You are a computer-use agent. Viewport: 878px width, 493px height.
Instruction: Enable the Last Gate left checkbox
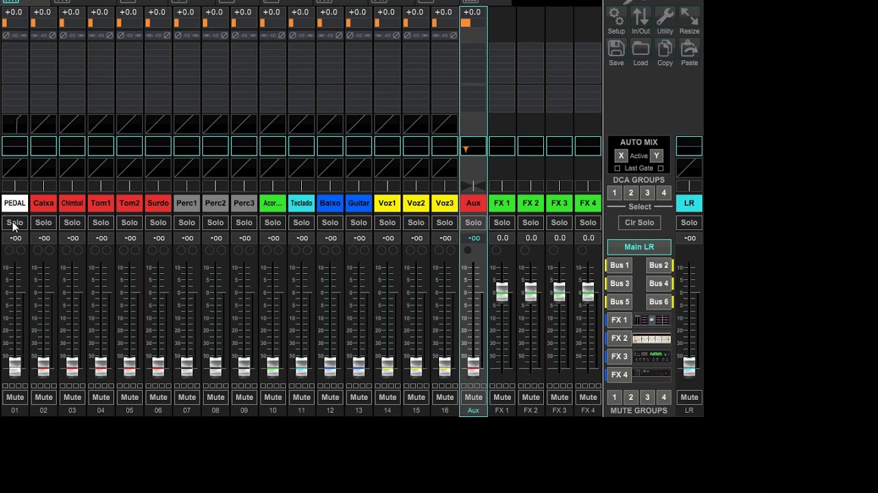tap(617, 168)
